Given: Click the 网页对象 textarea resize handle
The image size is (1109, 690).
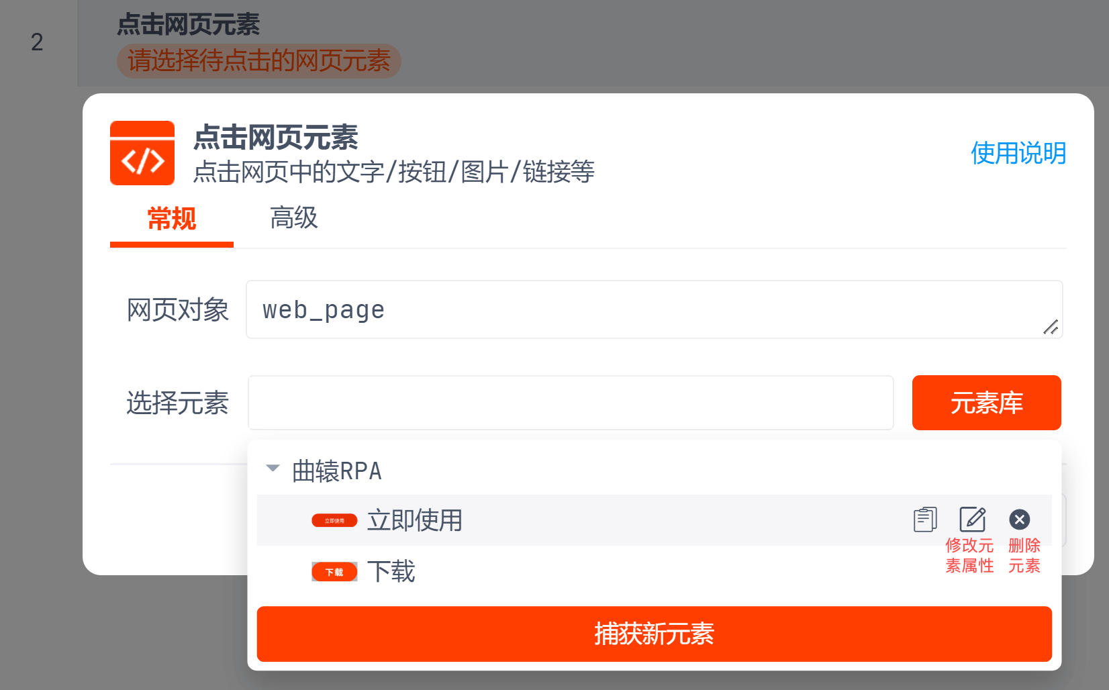Looking at the screenshot, I should tap(1051, 327).
